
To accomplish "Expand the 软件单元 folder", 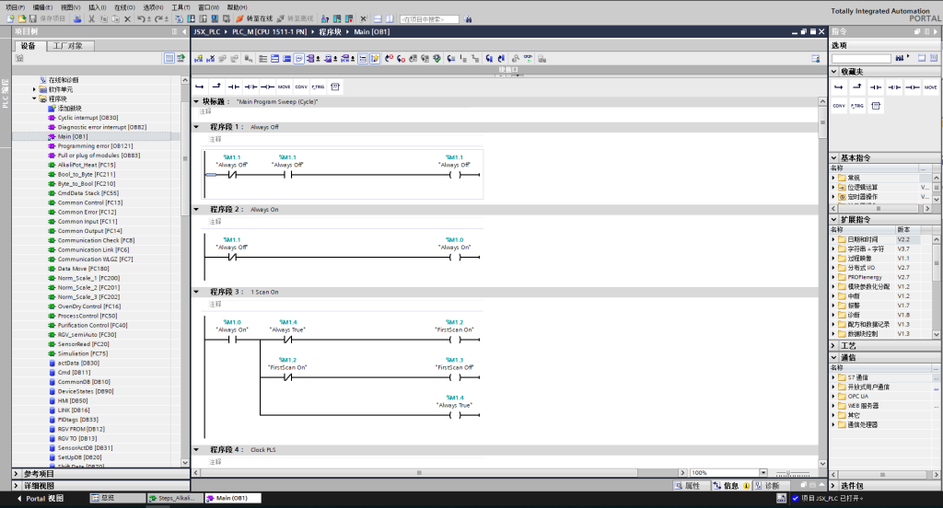I will pos(34,89).
